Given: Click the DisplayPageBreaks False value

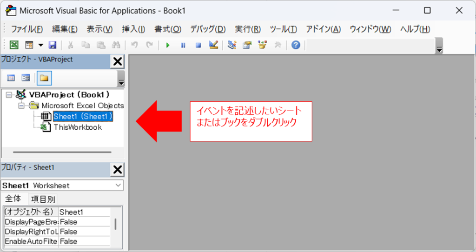Looking at the screenshot, I should (84, 222).
